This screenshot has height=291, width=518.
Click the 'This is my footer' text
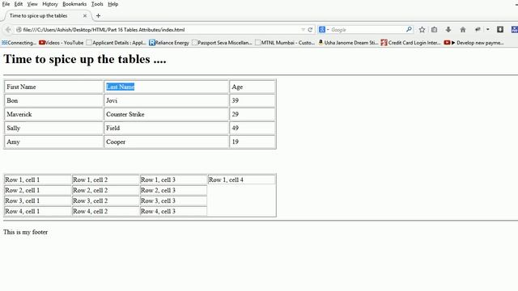pyautogui.click(x=25, y=232)
